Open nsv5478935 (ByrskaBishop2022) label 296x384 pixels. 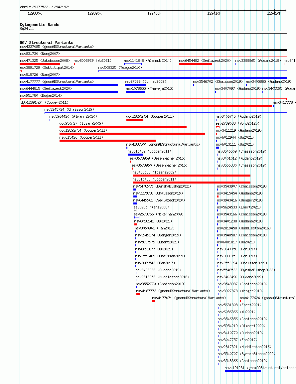click(162, 187)
